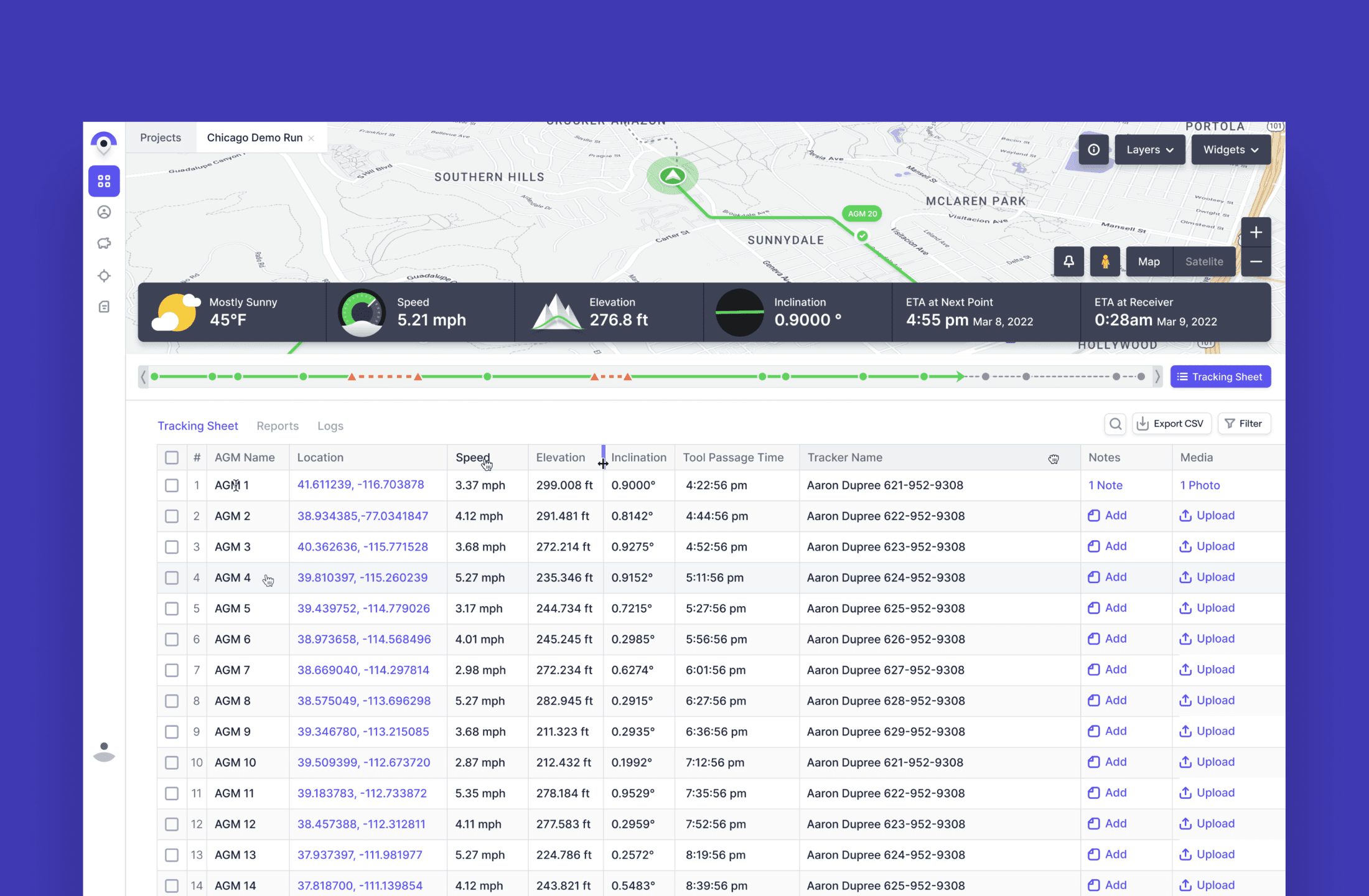This screenshot has height=896, width=1369.
Task: Click the map info circle icon
Action: (1093, 150)
